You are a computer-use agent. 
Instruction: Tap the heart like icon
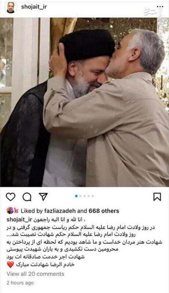coord(11,197)
